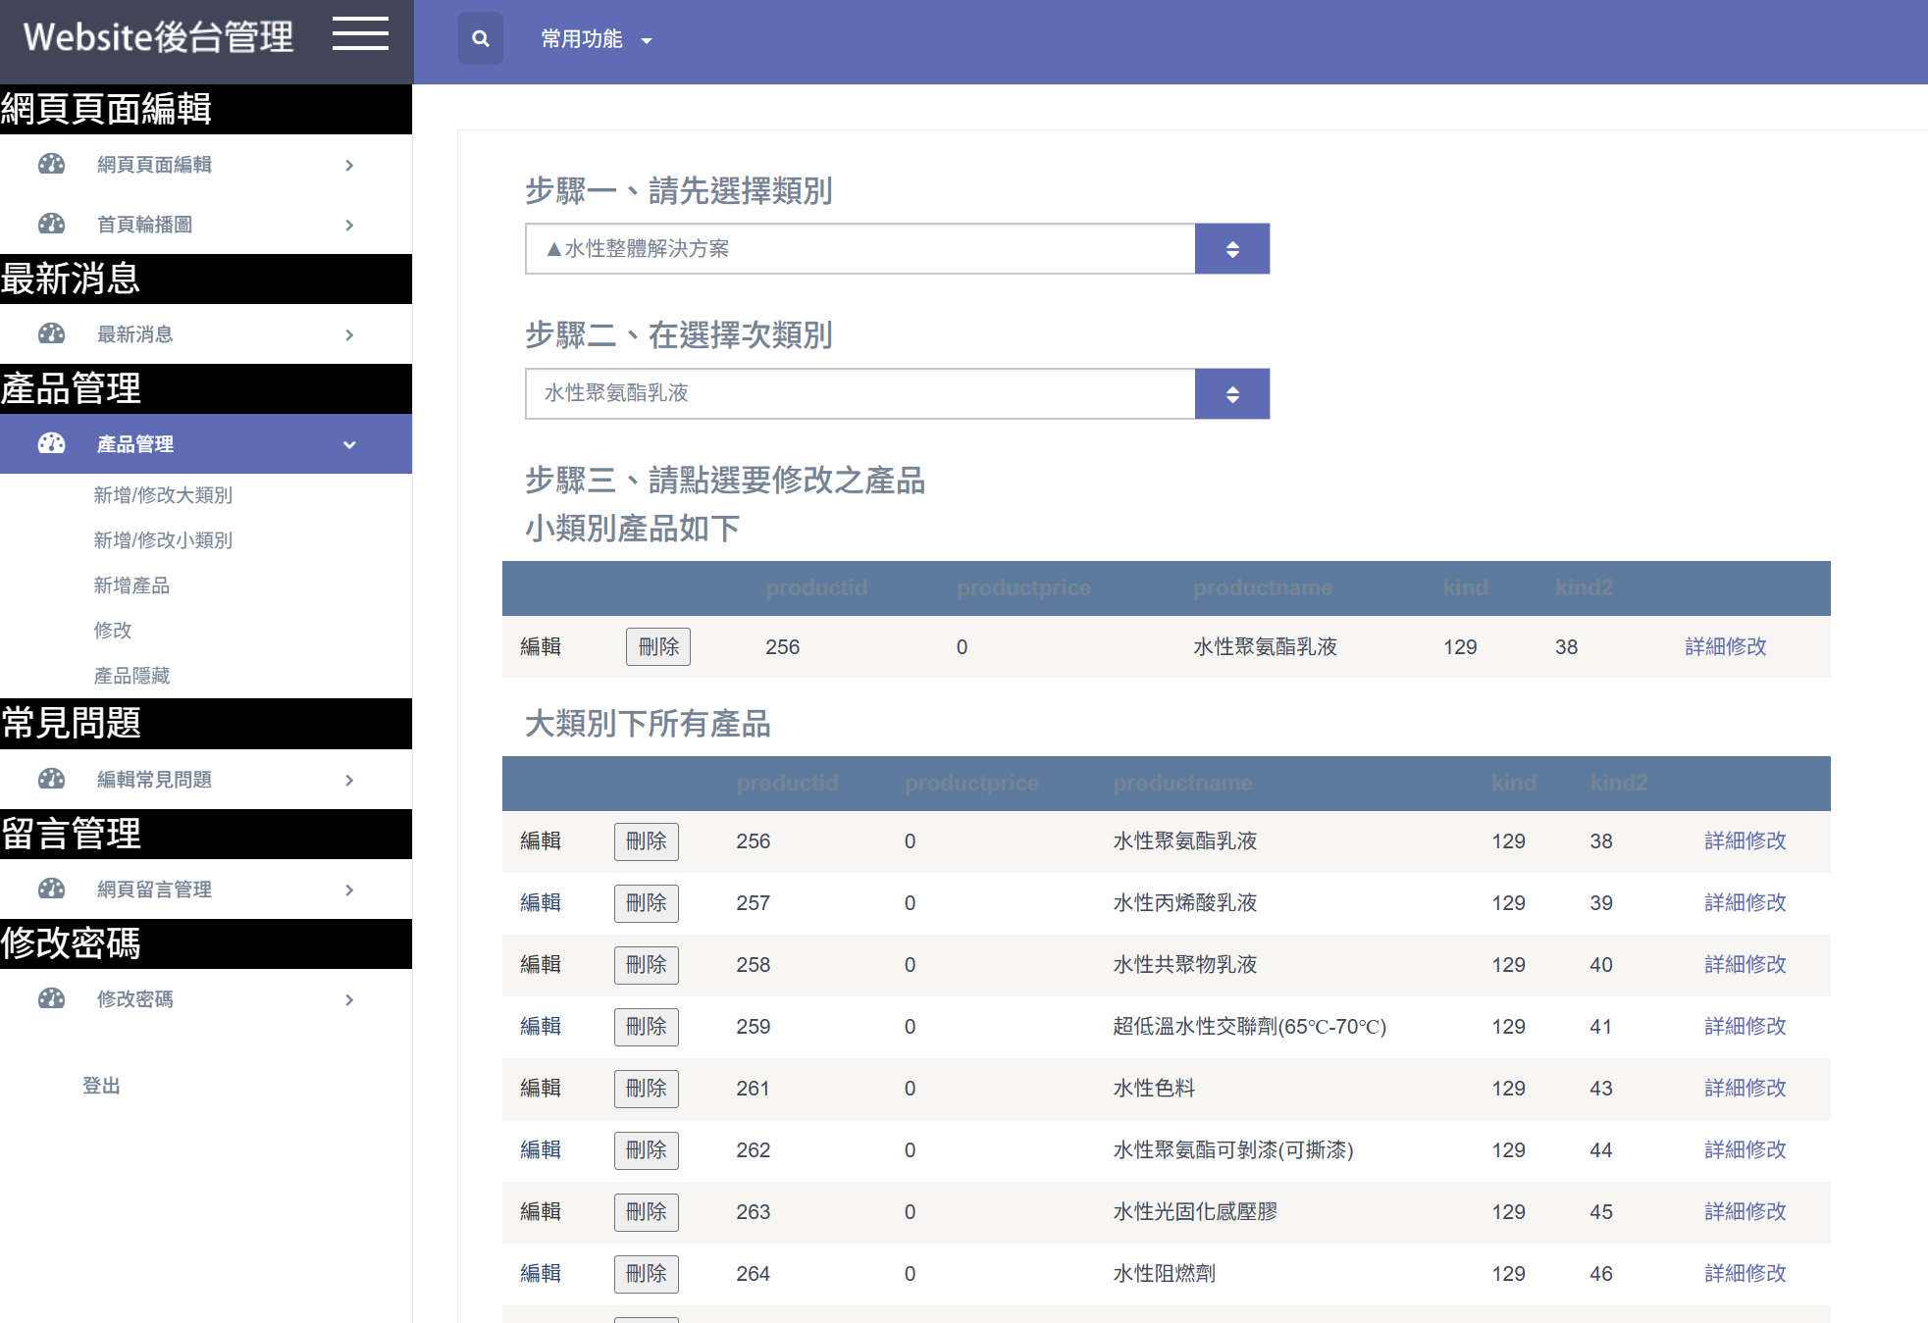Click the search magnifier icon
The image size is (1928, 1323).
481,38
